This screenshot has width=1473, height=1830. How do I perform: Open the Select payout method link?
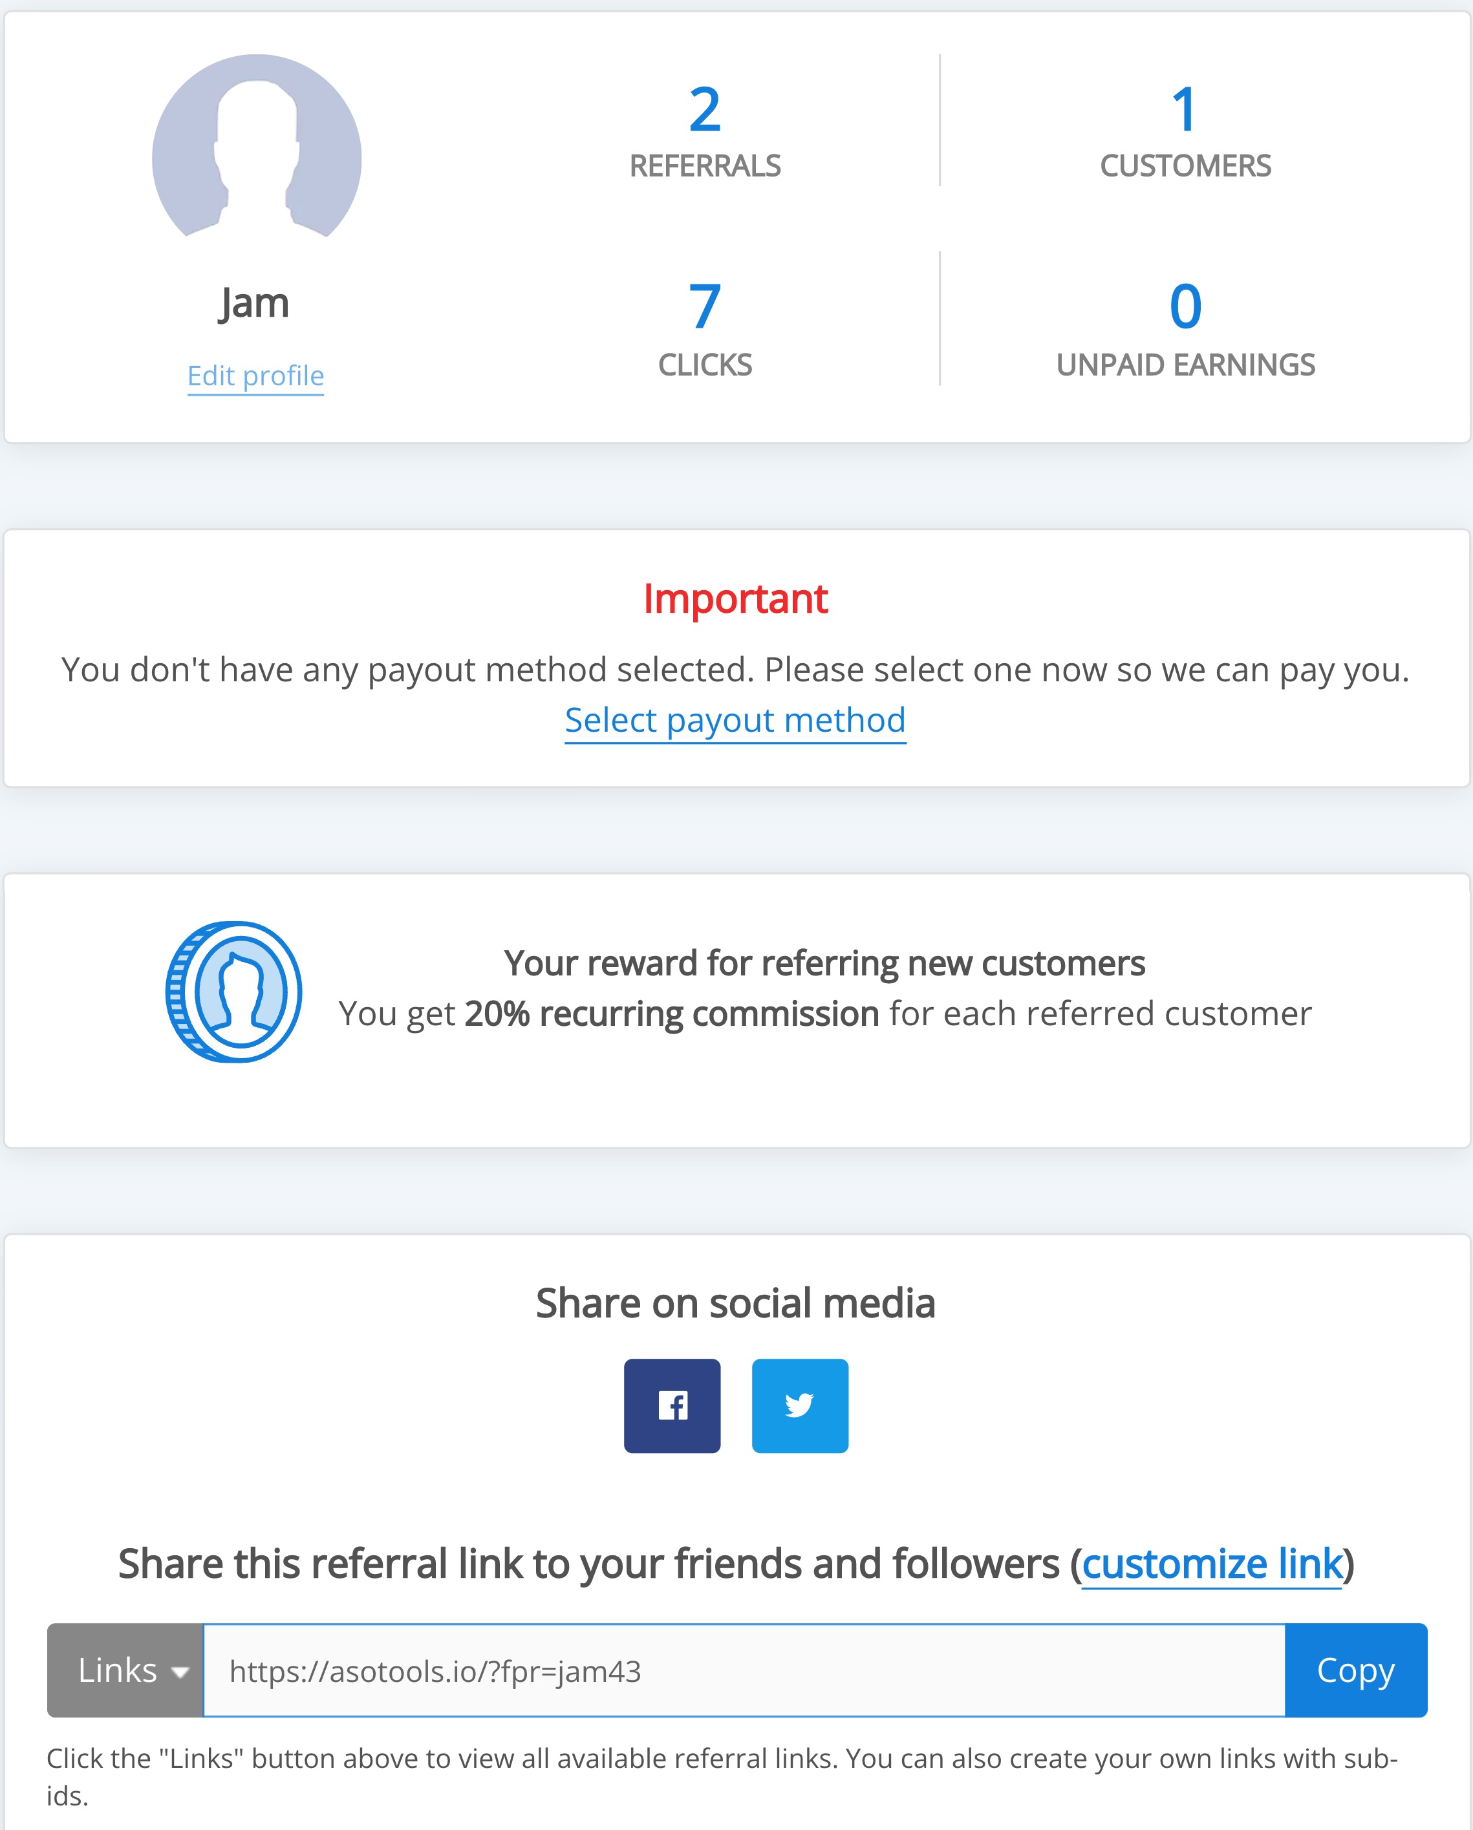point(735,721)
